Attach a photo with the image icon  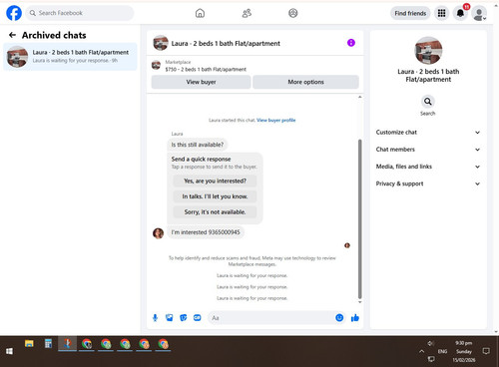(x=170, y=318)
